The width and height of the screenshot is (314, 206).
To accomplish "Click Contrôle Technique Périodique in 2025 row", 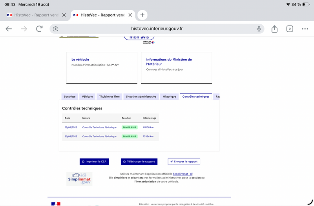I will 99,127.
